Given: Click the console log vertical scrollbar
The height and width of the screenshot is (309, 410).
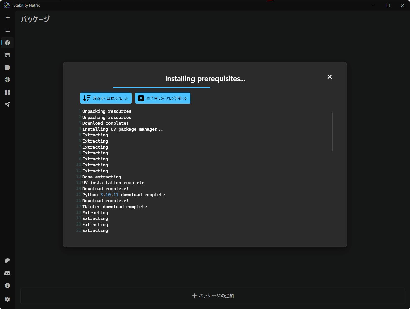Looking at the screenshot, I should pos(332,132).
